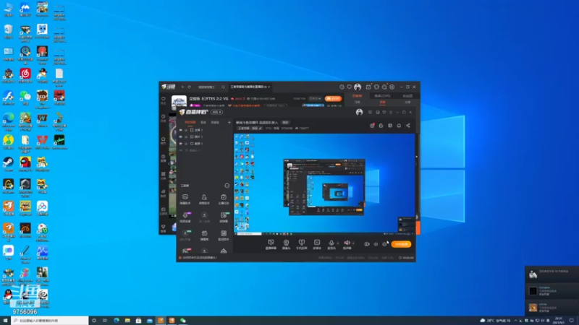Open watch history clock icon in Huya title bar
The width and height of the screenshot is (579, 325).
point(342,87)
